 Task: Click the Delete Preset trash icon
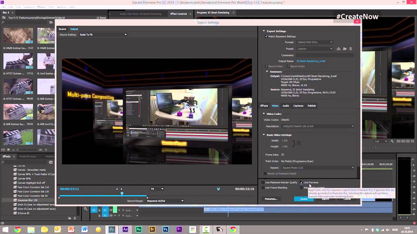pos(351,49)
